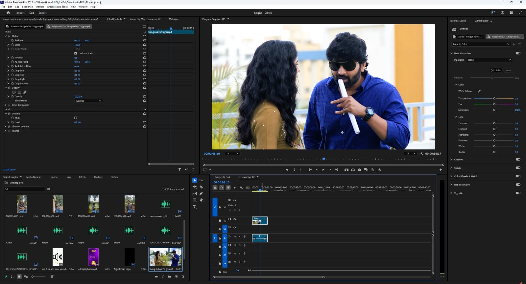This screenshot has width=526, height=284.
Task: Click the Auto button in Lumetri
Action: coord(496,70)
